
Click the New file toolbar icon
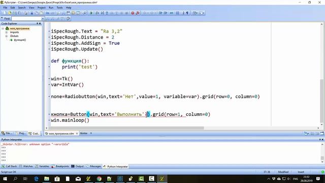(5, 13)
